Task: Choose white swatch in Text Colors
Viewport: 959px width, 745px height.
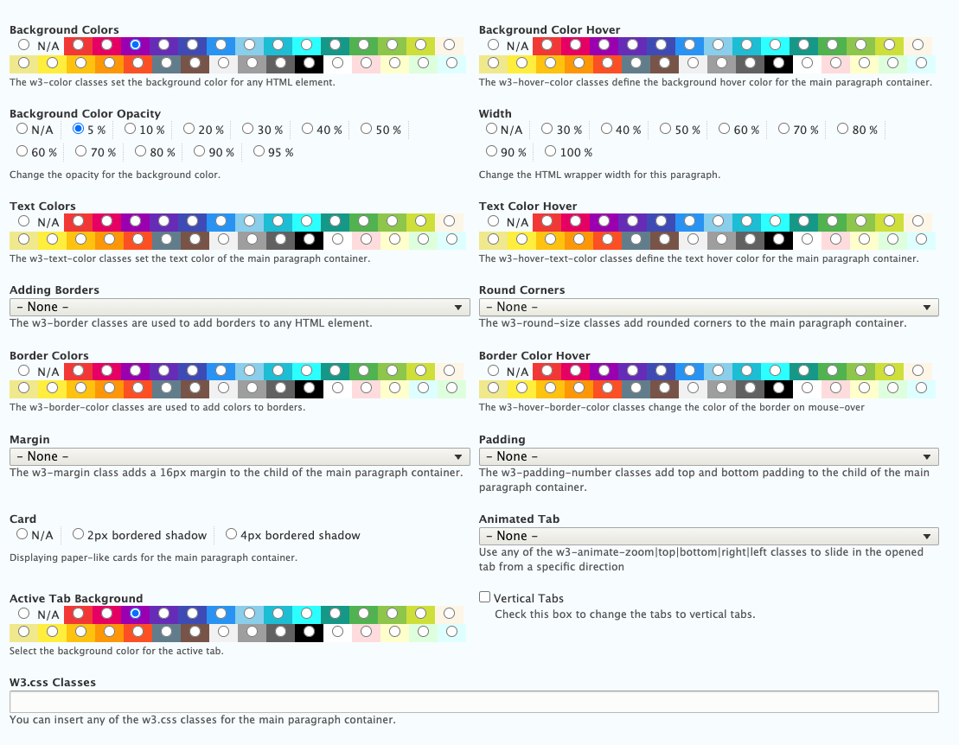Action: [337, 239]
